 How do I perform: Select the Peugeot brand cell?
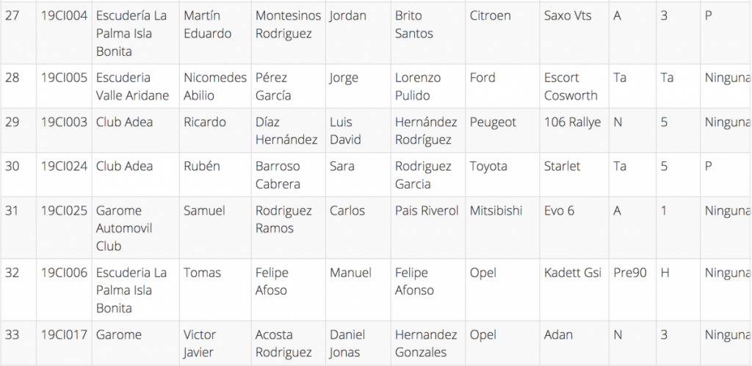pos(493,122)
